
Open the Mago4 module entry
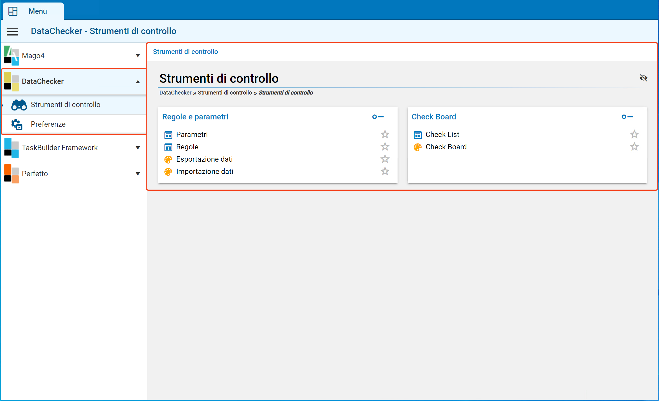coord(74,55)
